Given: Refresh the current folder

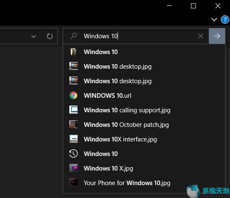Looking at the screenshot, I should point(50,36).
